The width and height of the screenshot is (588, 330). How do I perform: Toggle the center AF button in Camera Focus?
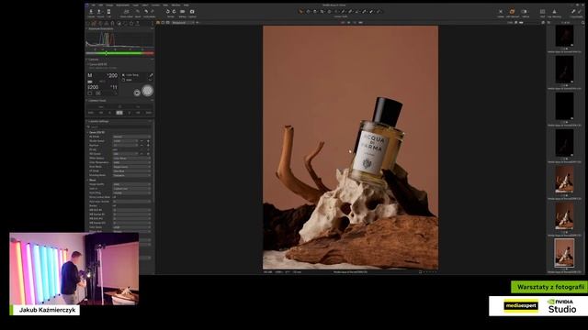pos(119,113)
